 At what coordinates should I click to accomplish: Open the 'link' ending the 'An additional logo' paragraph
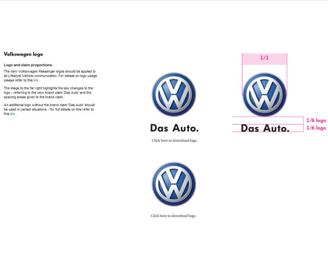(x=13, y=114)
